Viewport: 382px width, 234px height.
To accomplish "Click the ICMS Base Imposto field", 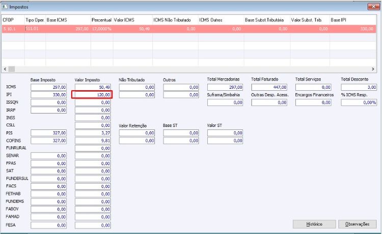I will (49, 87).
